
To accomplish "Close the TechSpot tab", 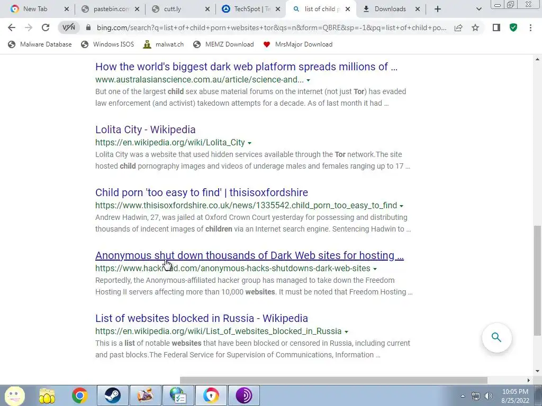I will [x=278, y=9].
